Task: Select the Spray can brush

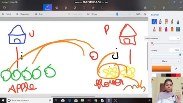Action: point(172,29)
